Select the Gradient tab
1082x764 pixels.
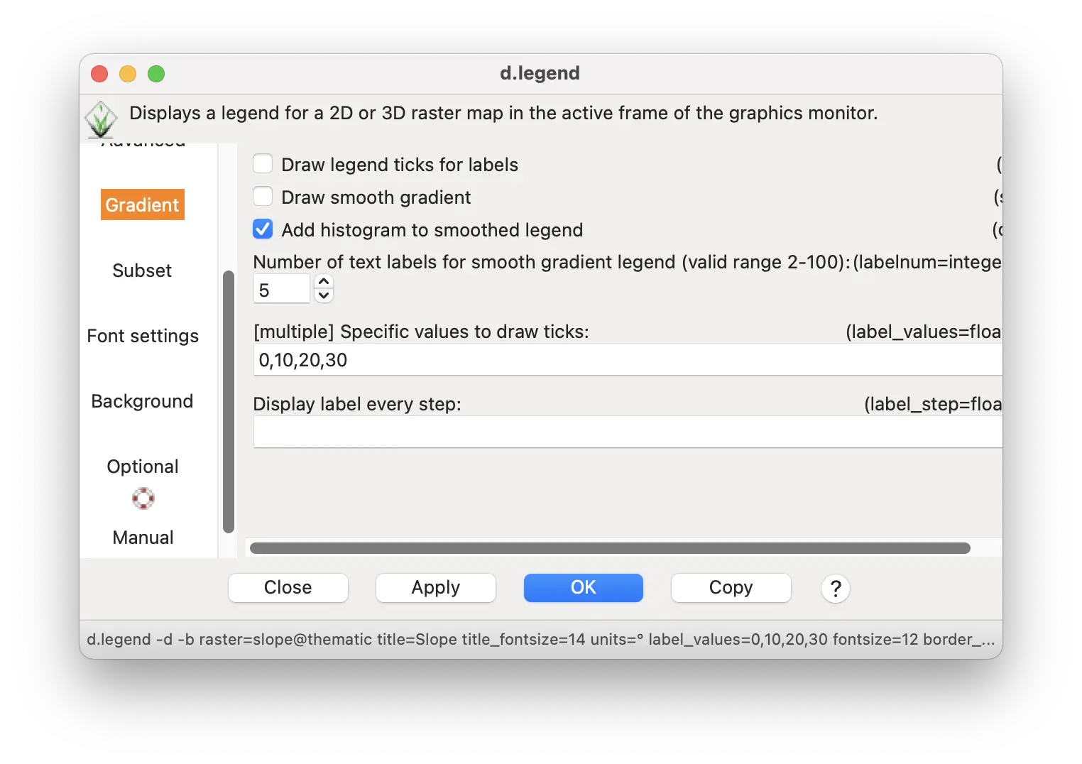[143, 205]
